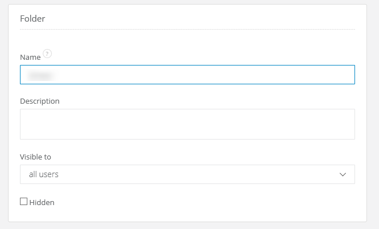Click the grey background outside the panel
Viewport: 379px width, 229px height.
[x=373, y=114]
